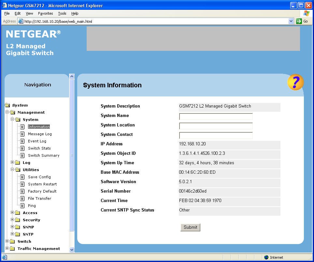Click the document icon next to System Restart

click(22, 184)
